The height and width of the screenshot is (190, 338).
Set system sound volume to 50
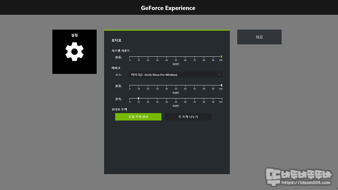click(x=176, y=57)
